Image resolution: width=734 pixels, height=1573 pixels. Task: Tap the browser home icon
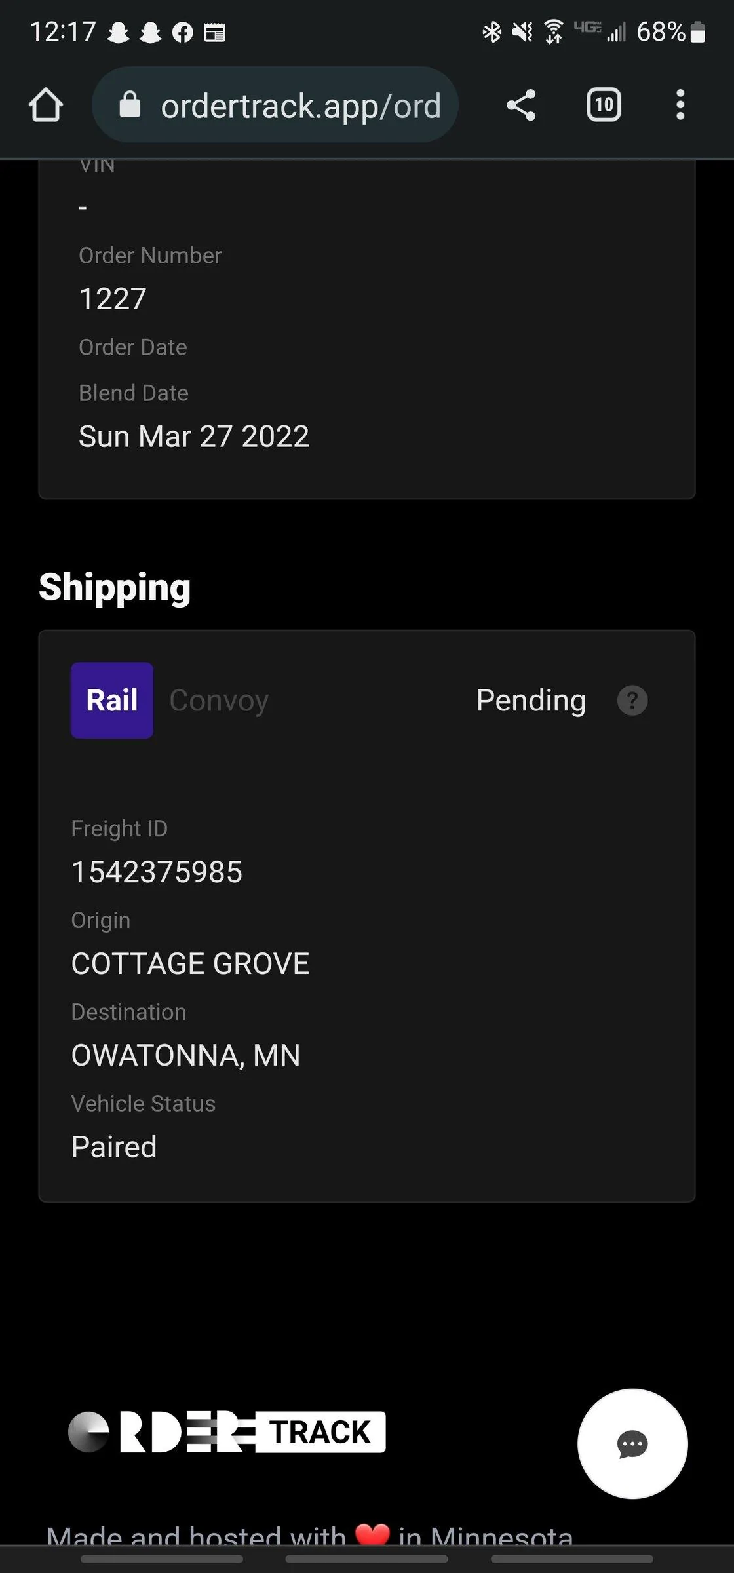(46, 105)
